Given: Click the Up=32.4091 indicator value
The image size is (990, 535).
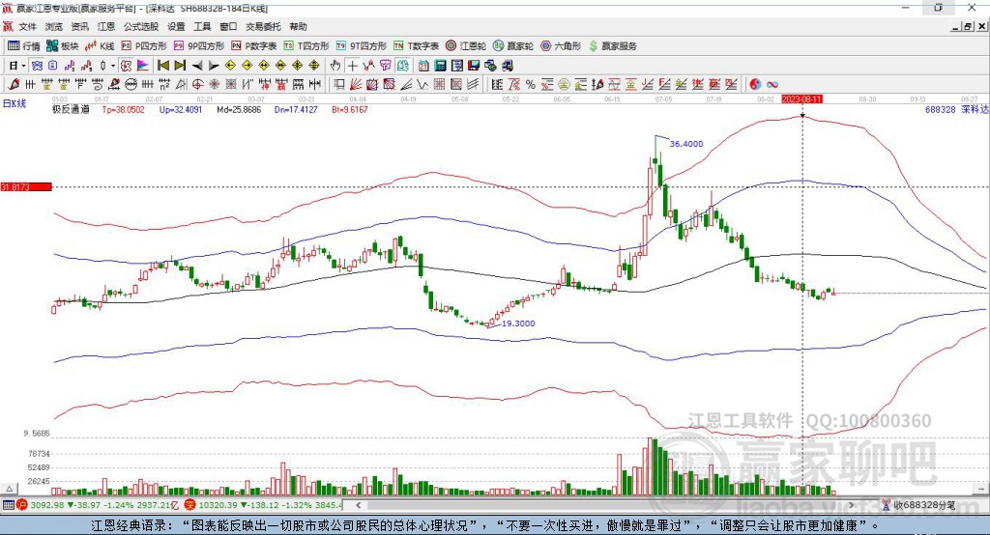Looking at the screenshot, I should [x=181, y=109].
